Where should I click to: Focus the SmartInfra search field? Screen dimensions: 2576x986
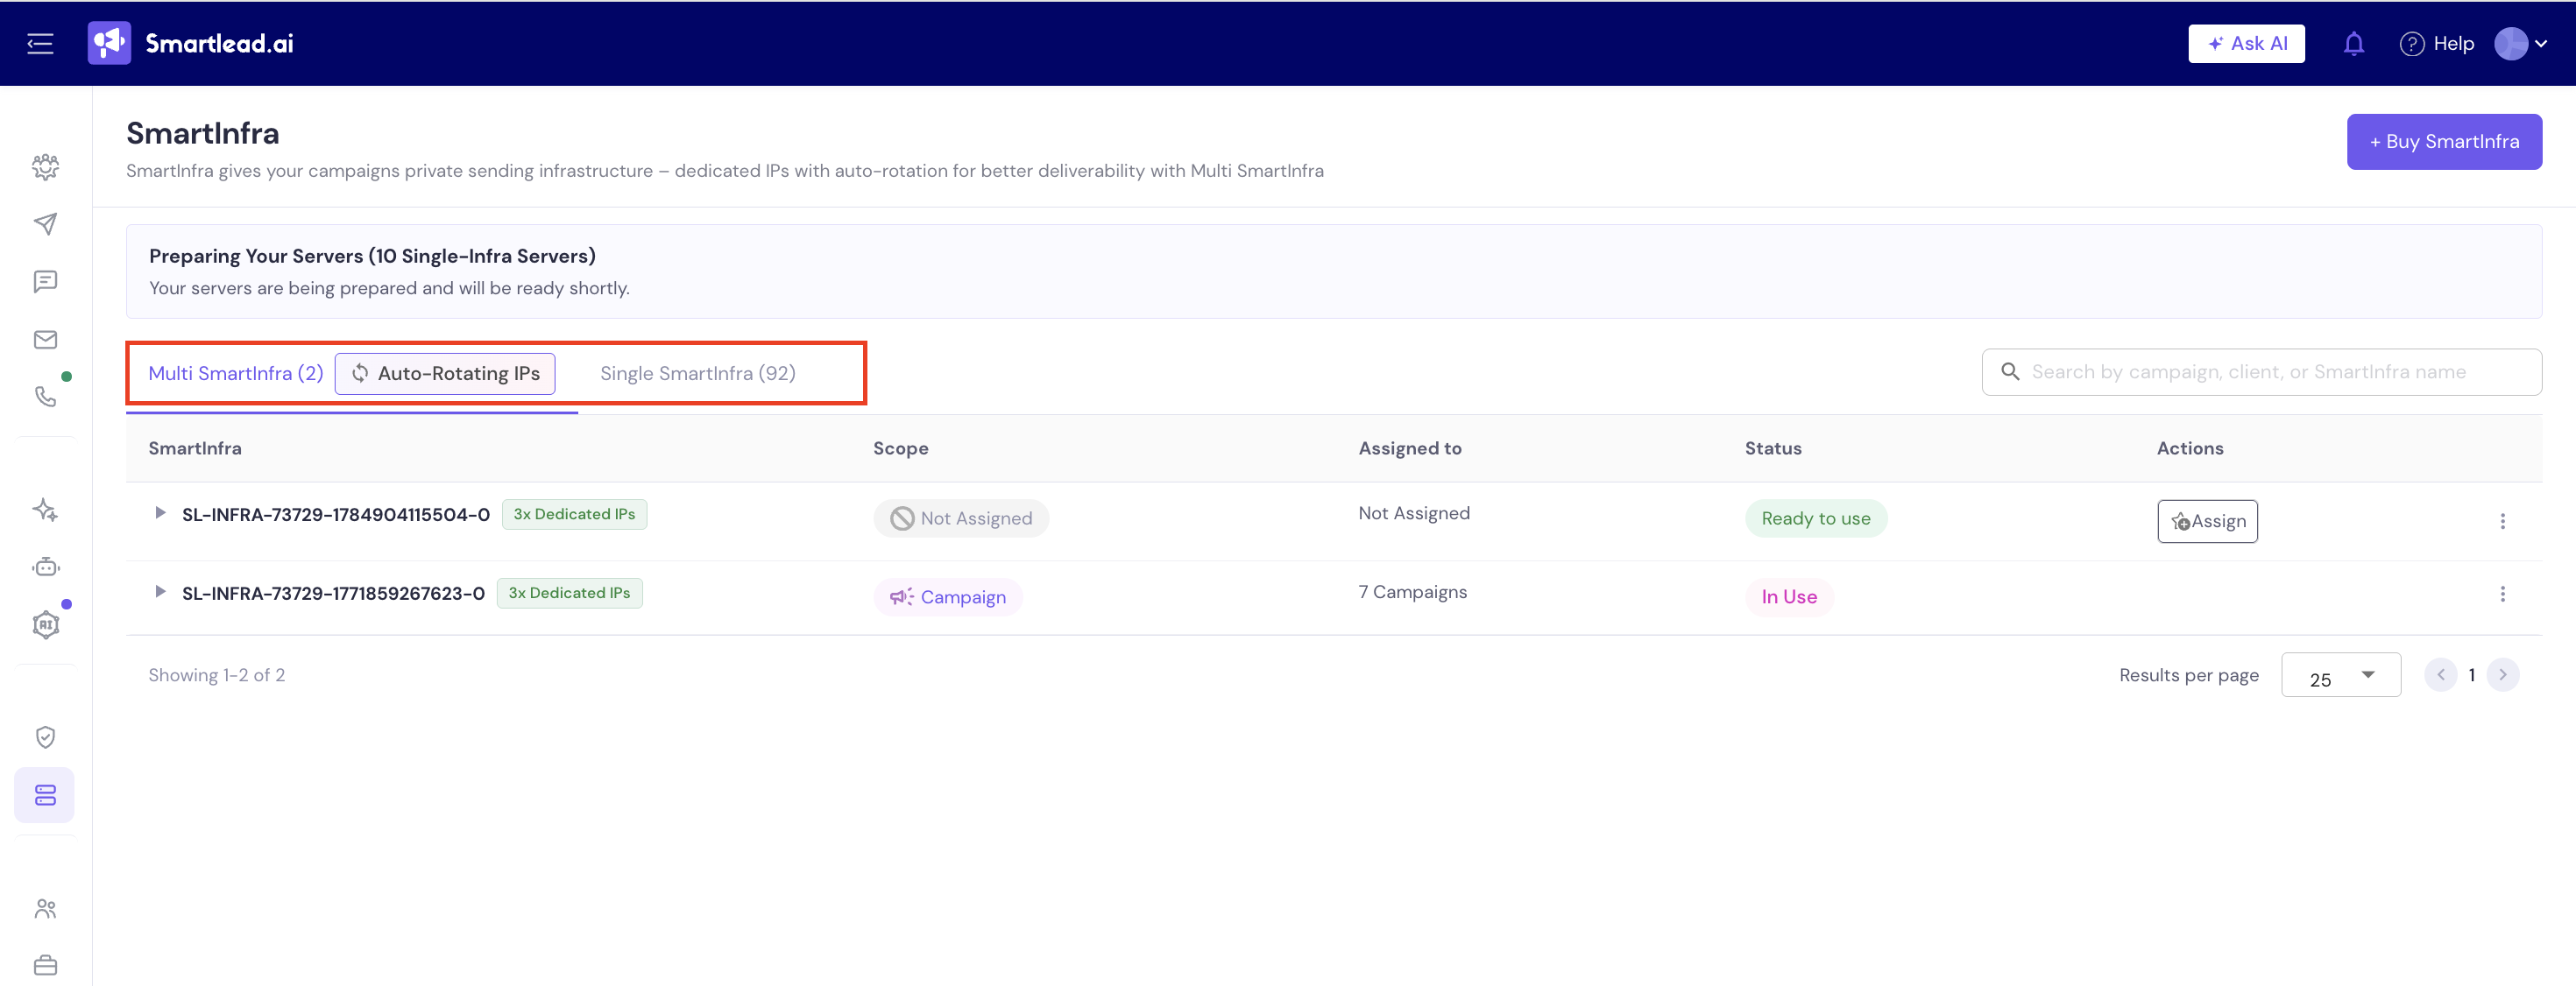point(2262,373)
